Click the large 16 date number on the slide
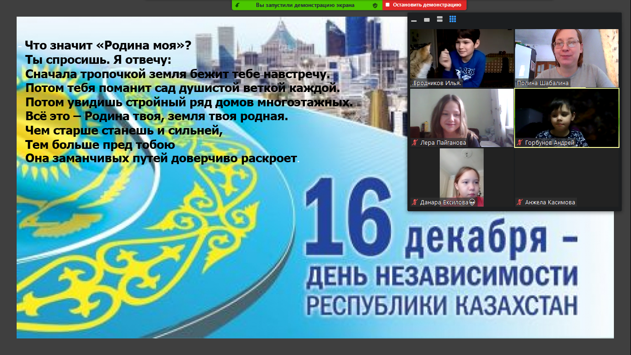 pos(350,217)
